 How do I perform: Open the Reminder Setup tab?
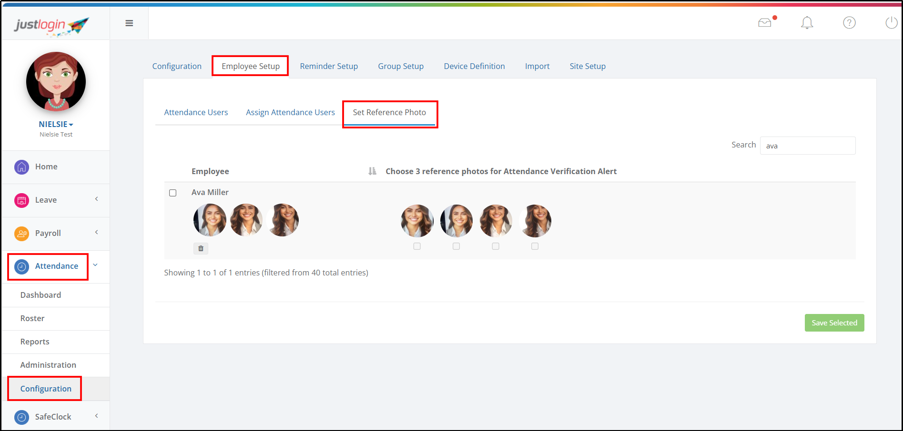329,66
